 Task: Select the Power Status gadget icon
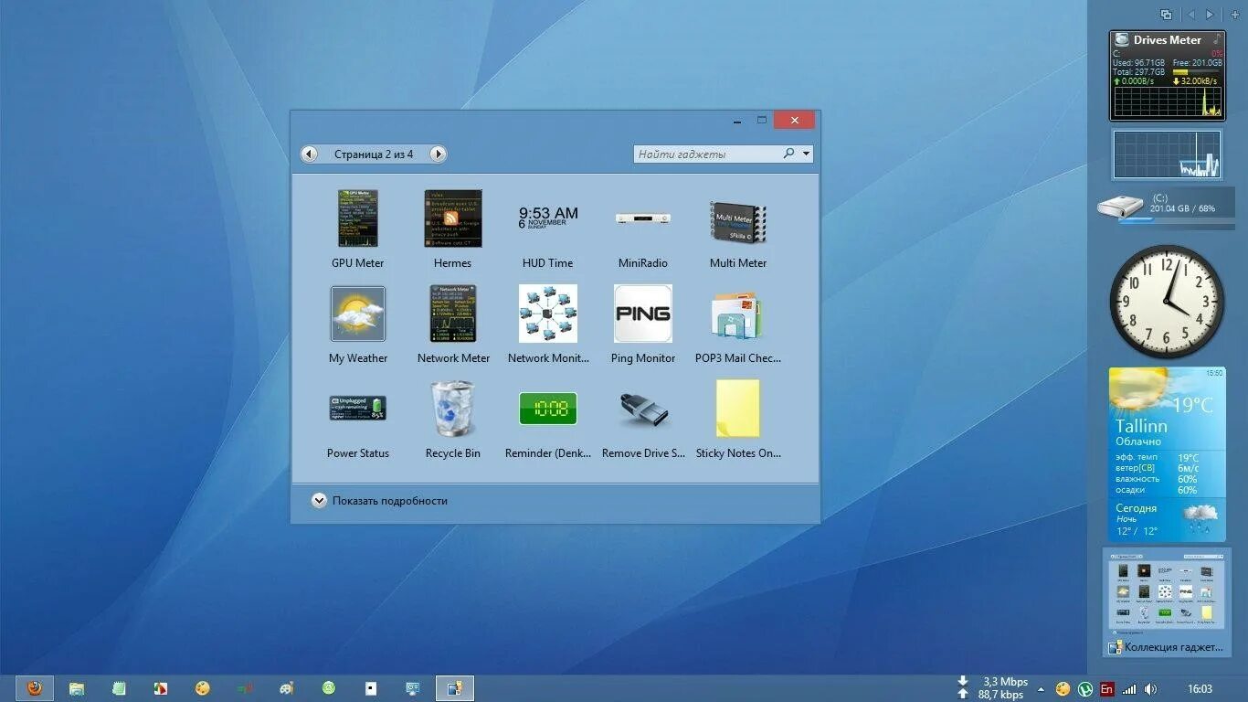358,408
